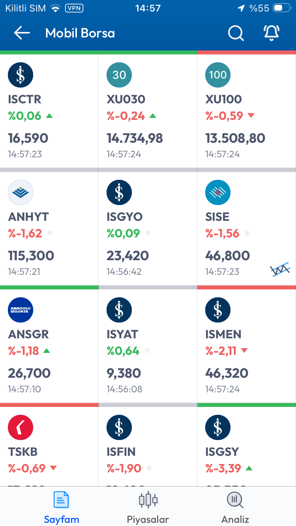Tap the ISGSY symbol label
Image resolution: width=296 pixels, height=526 pixels.
(x=222, y=451)
